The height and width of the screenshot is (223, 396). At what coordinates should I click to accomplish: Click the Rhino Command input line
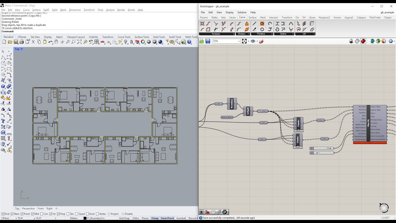(105, 31)
